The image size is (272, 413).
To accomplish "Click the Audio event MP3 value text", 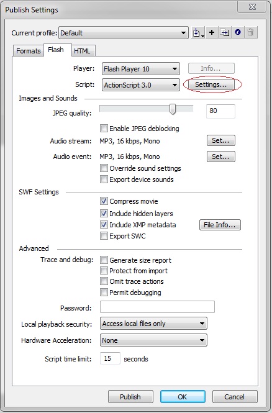I will [130, 157].
